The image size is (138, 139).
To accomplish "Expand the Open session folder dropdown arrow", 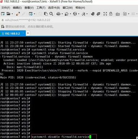I will click(x=12, y=14).
